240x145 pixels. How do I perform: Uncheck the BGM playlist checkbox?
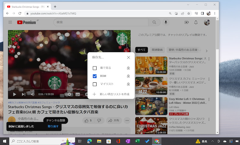coord(95,76)
